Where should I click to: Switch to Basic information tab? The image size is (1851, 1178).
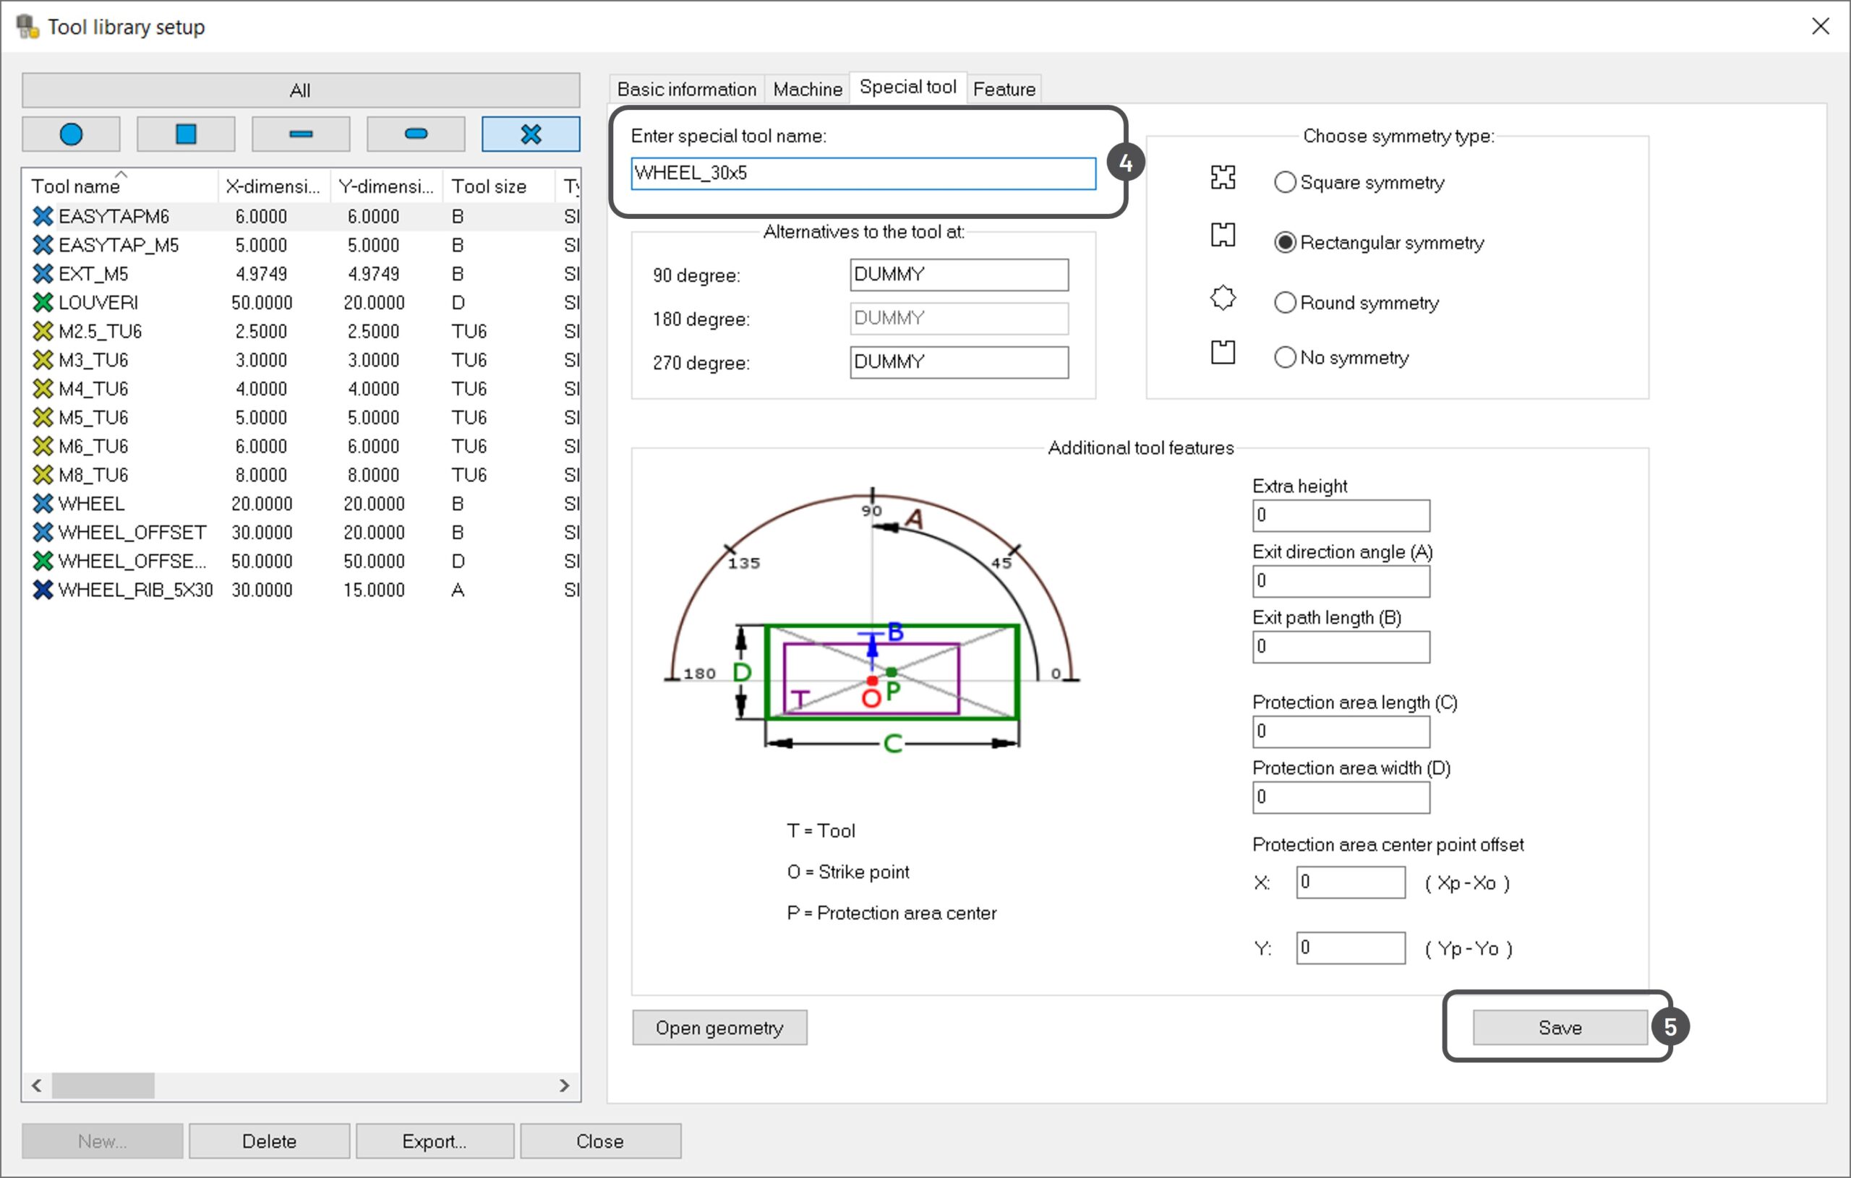[x=685, y=89]
